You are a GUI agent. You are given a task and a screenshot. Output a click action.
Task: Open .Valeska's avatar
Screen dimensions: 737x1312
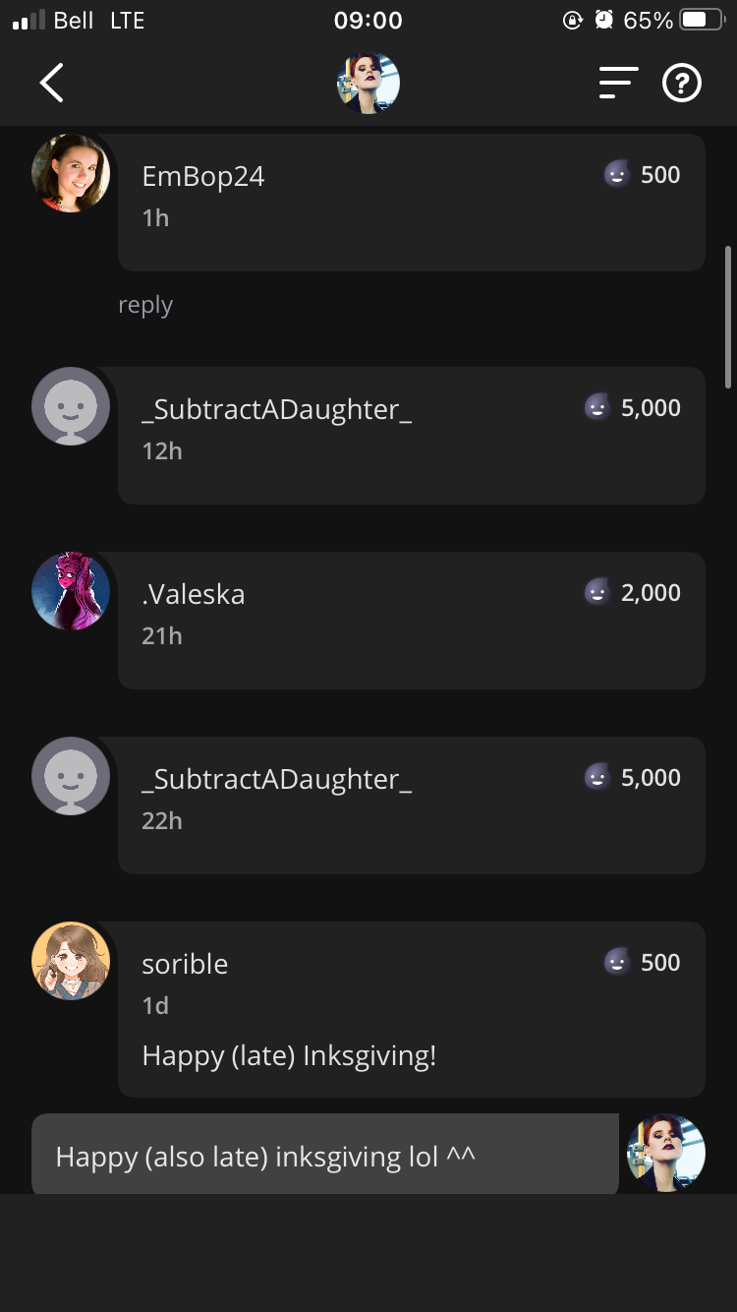[71, 591]
